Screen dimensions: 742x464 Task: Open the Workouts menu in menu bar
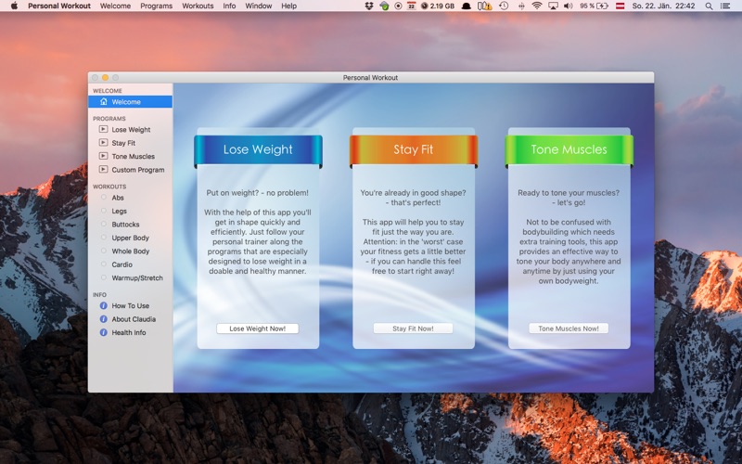(x=198, y=6)
